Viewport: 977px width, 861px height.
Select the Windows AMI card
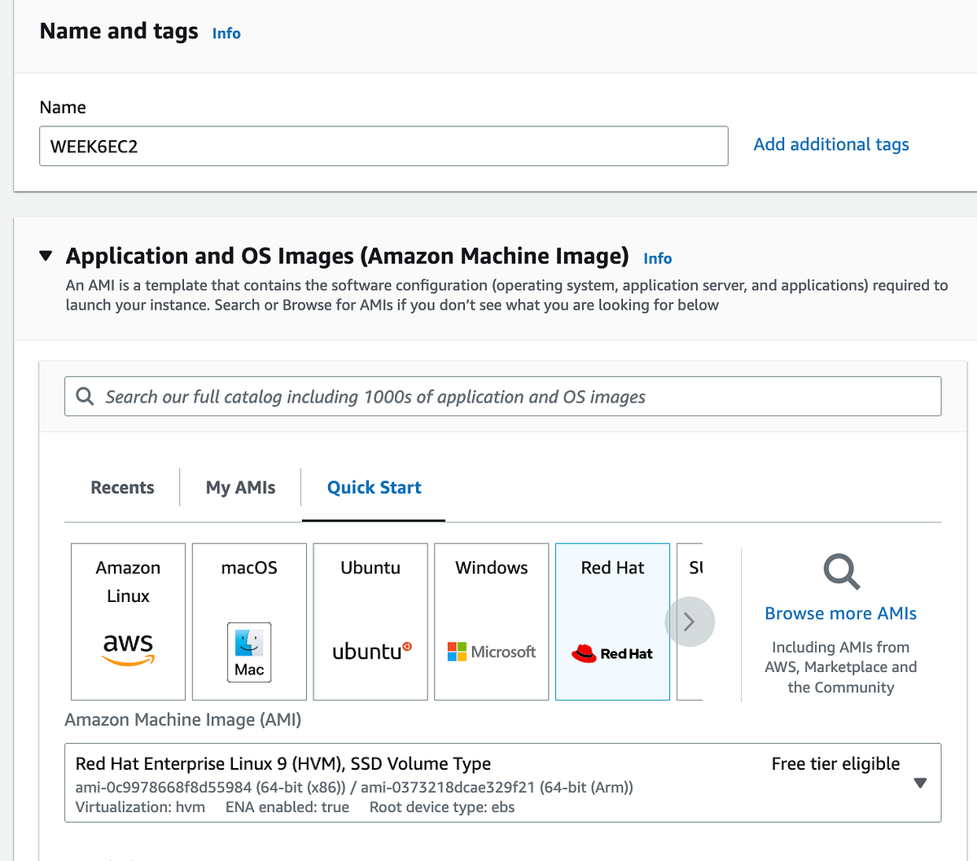pyautogui.click(x=491, y=621)
